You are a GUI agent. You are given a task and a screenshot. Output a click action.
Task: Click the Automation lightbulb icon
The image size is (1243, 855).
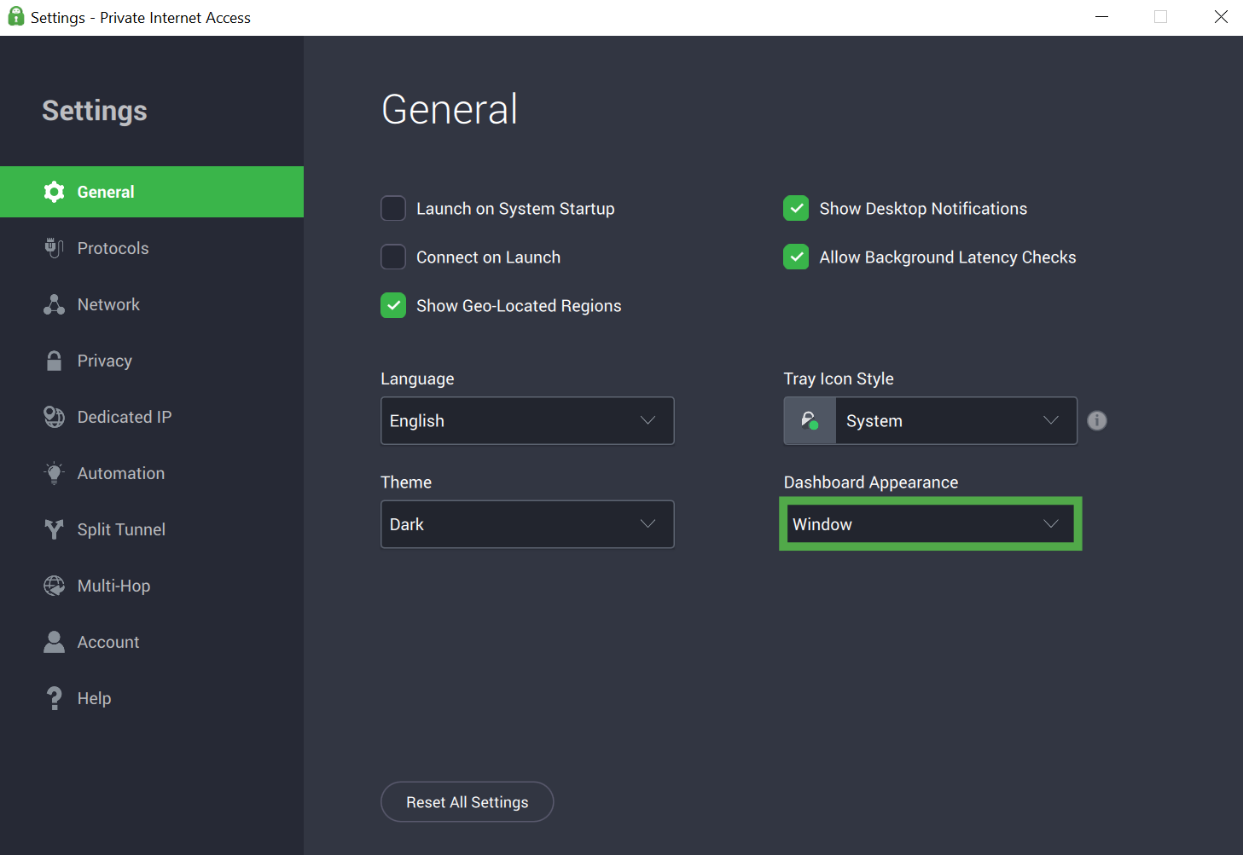coord(54,473)
